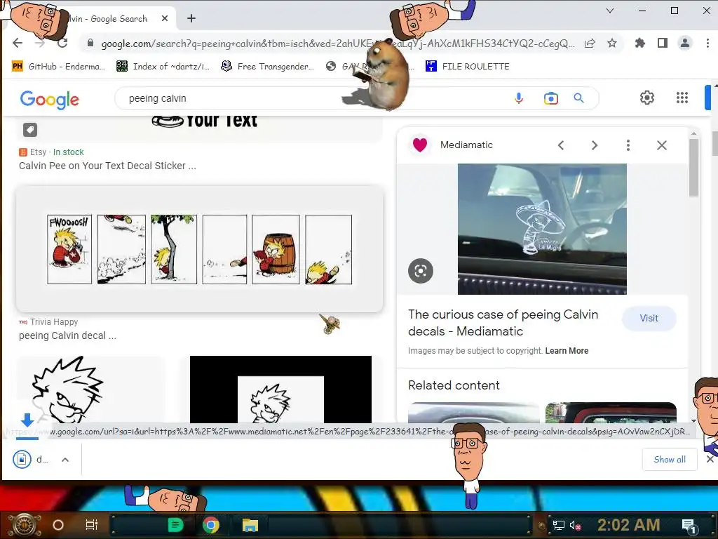718x539 pixels.
Task: Open the Trivia Happy peeing Calvin decal link
Action: coord(67,335)
